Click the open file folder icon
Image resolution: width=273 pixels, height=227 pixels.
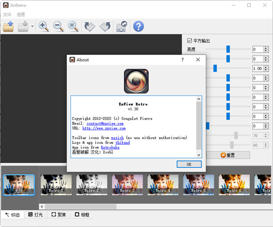[9, 26]
